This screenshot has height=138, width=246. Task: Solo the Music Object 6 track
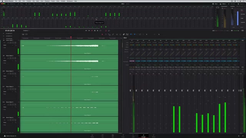coord(13,120)
